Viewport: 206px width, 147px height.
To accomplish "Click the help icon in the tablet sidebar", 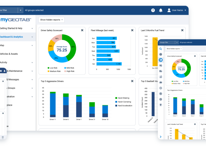I will pyautogui.click(x=160, y=54).
